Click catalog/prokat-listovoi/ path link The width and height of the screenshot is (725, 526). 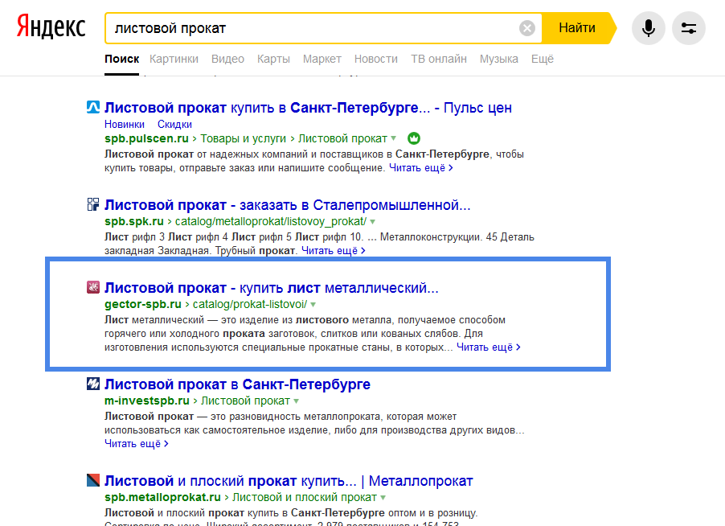pyautogui.click(x=250, y=304)
